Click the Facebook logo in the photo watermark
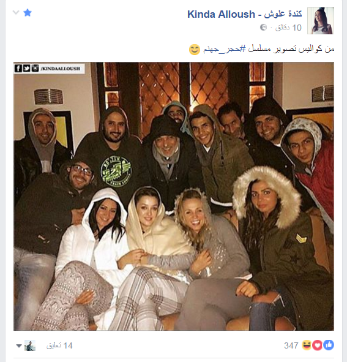 18,69
